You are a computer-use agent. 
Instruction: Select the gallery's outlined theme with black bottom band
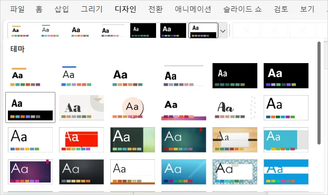click(31, 108)
